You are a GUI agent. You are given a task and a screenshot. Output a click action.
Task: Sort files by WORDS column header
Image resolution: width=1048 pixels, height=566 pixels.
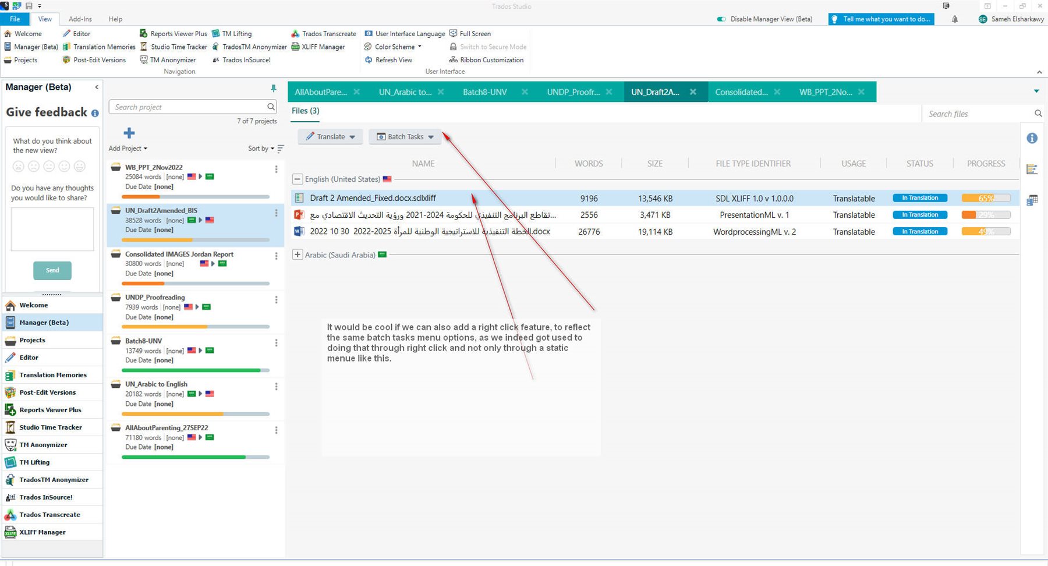[589, 164]
